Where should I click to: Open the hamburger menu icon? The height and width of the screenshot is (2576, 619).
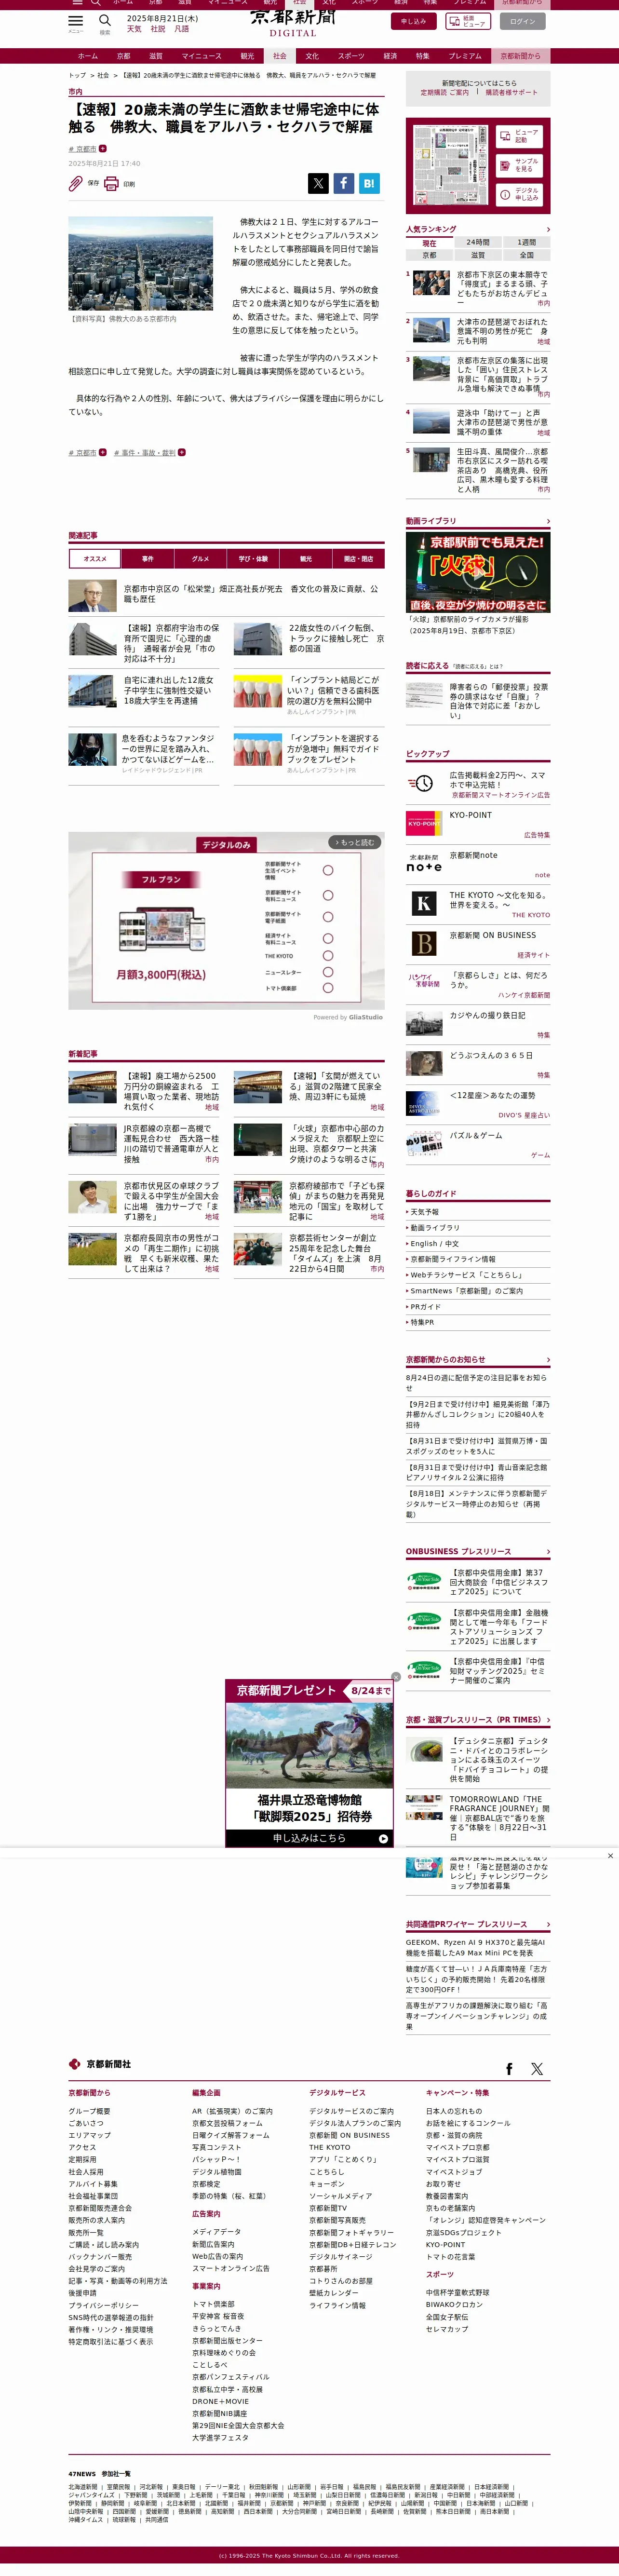click(76, 21)
